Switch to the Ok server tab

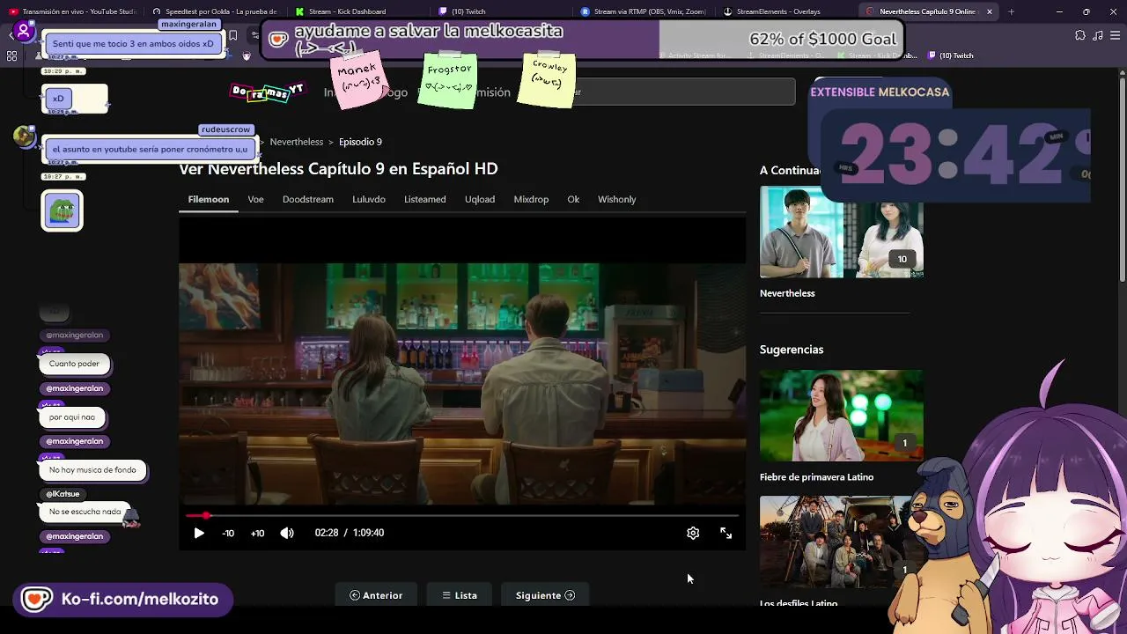[573, 199]
